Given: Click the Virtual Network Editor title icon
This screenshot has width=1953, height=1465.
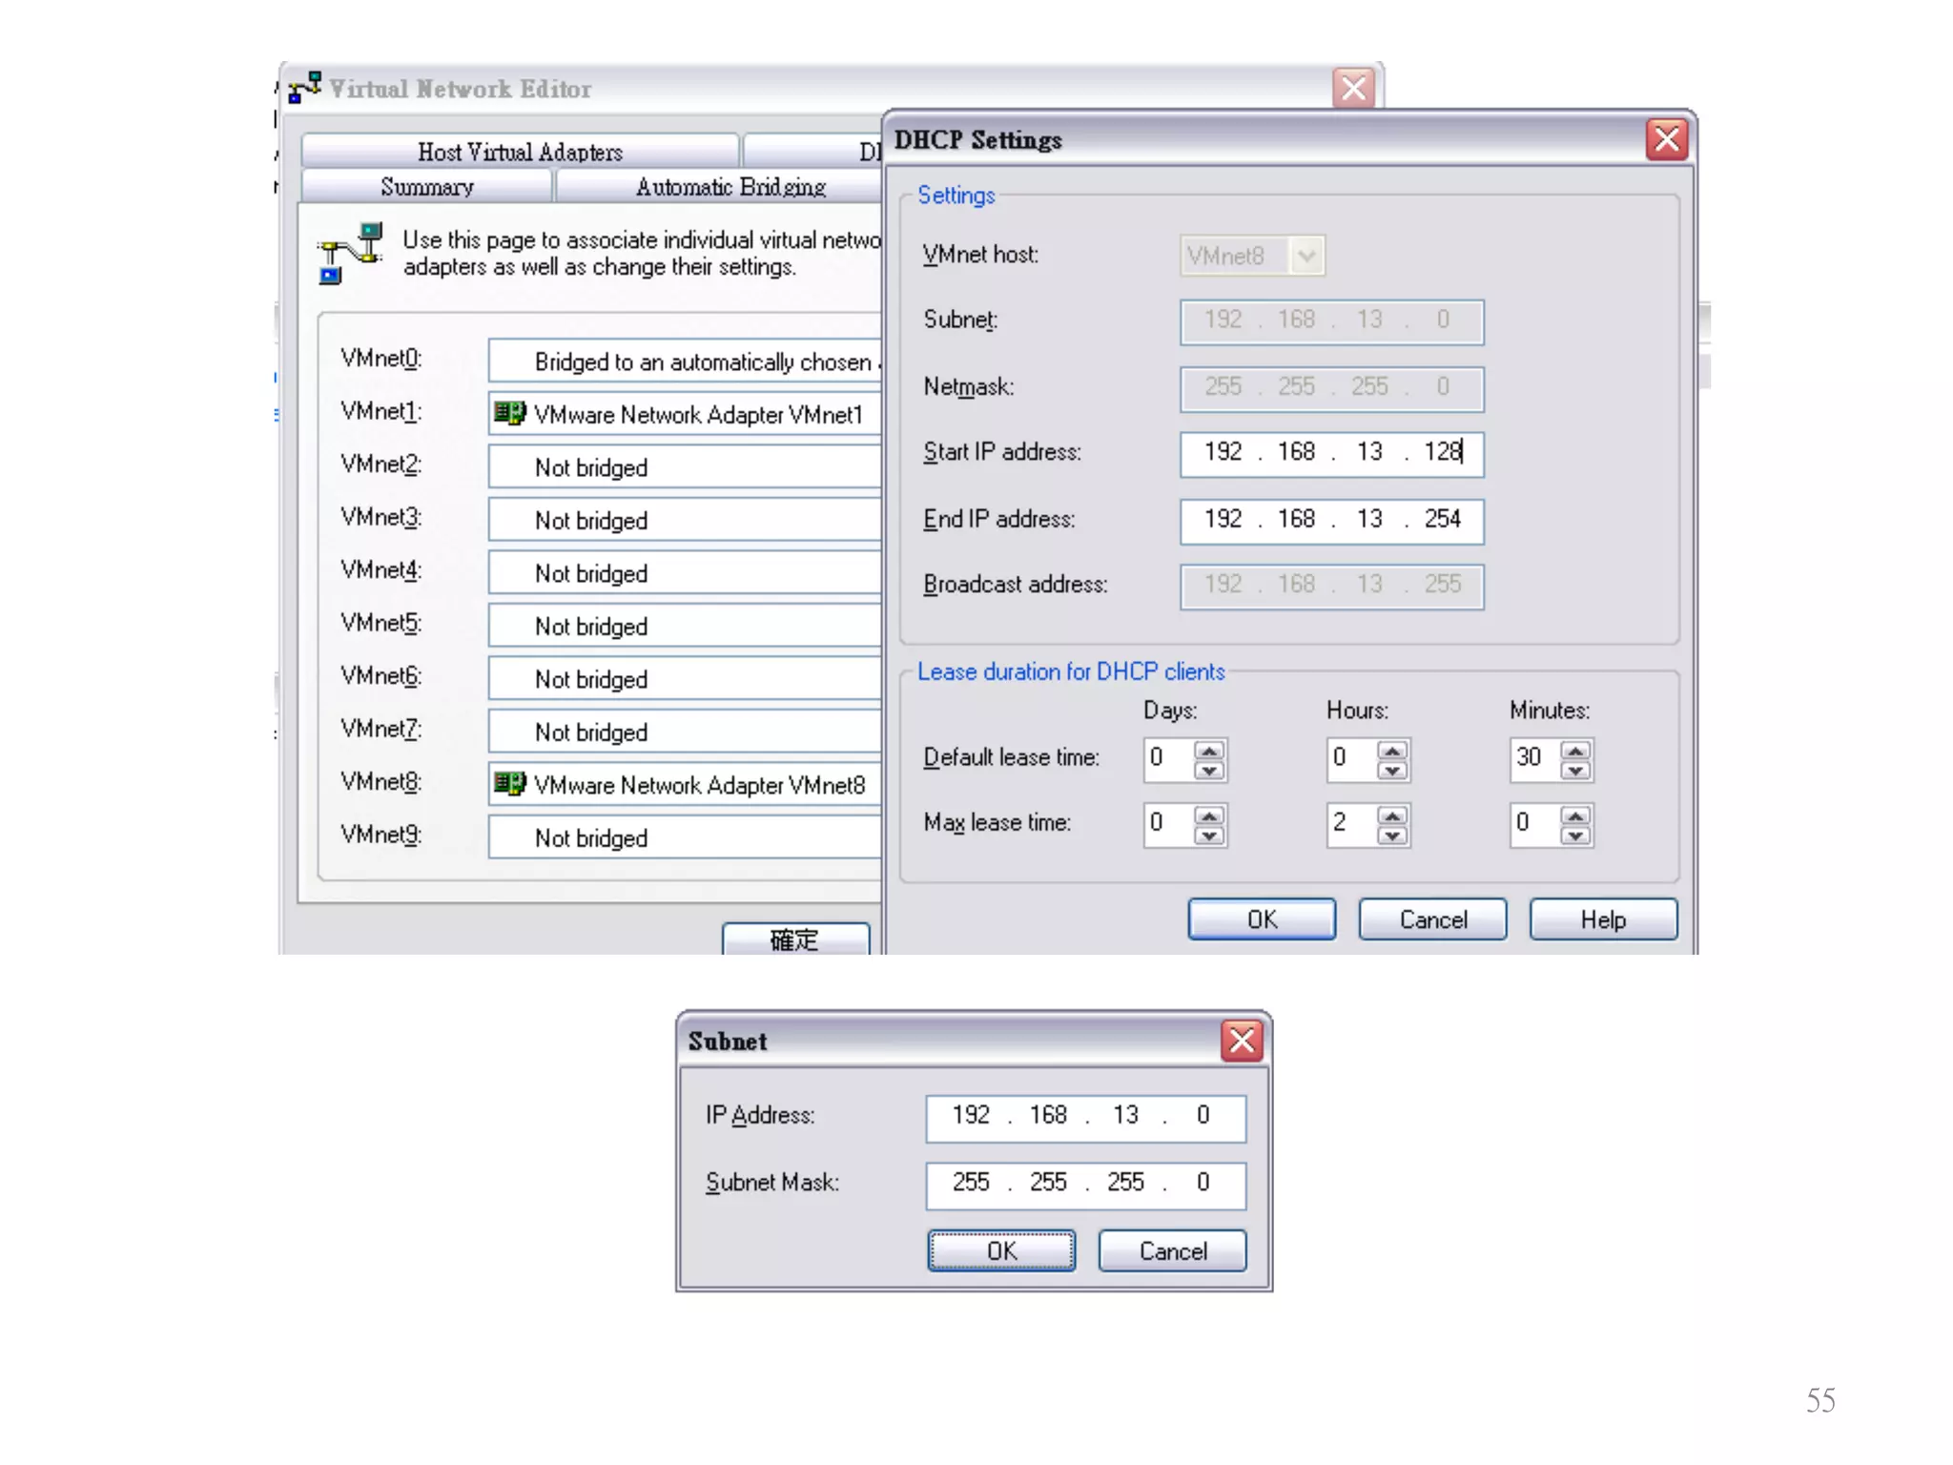Looking at the screenshot, I should tap(305, 88).
